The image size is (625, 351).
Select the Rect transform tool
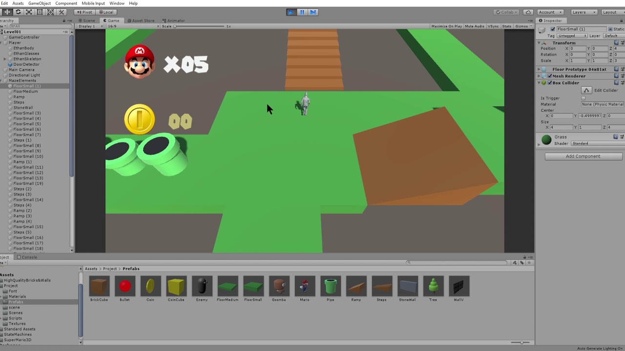click(x=40, y=12)
